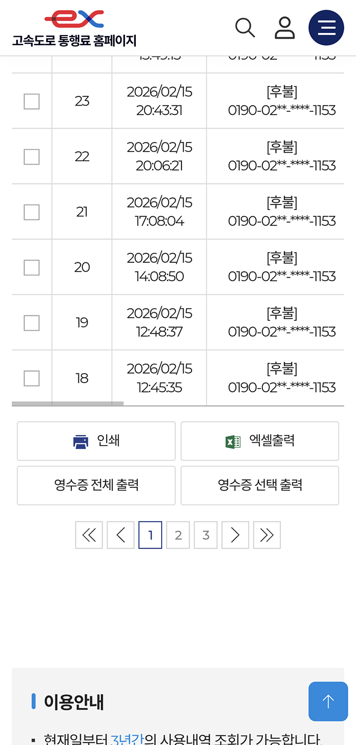Open the user account icon

[x=285, y=27]
